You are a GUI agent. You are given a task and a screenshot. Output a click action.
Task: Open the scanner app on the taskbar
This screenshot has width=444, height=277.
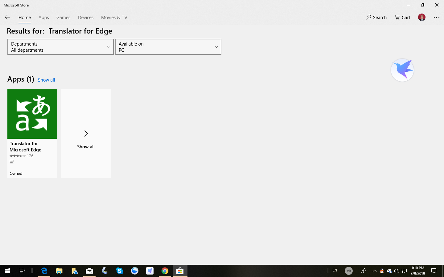click(x=105, y=271)
